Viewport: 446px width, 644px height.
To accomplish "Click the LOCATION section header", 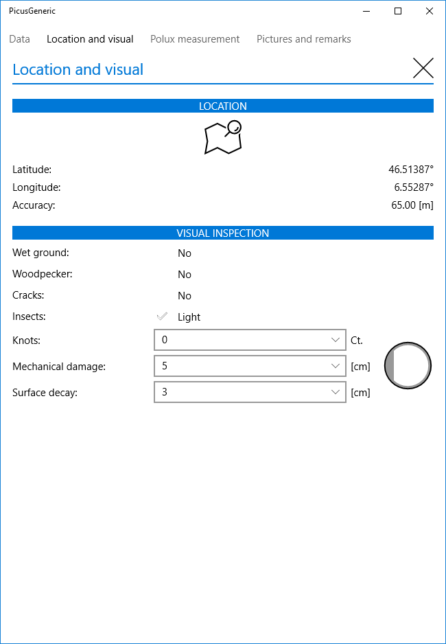I will 223,106.
